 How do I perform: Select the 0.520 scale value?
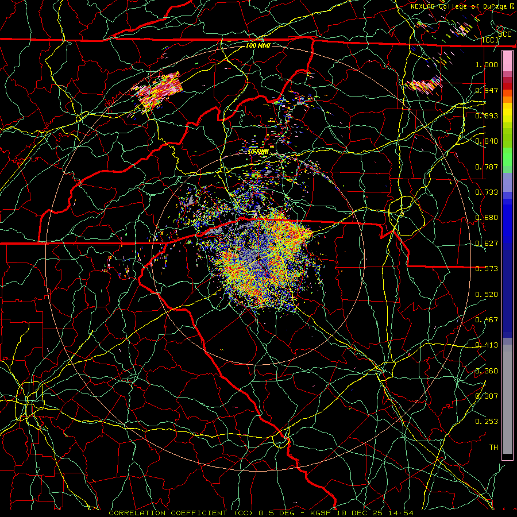point(487,295)
